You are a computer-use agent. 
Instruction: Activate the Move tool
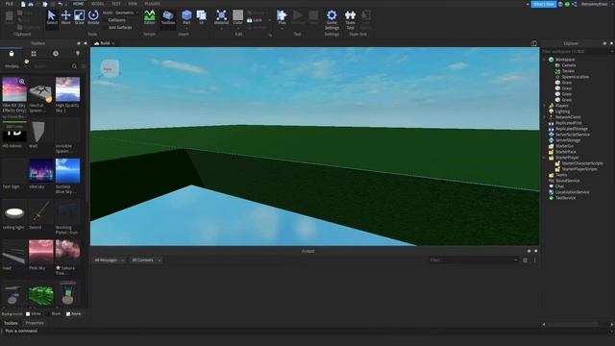point(66,17)
